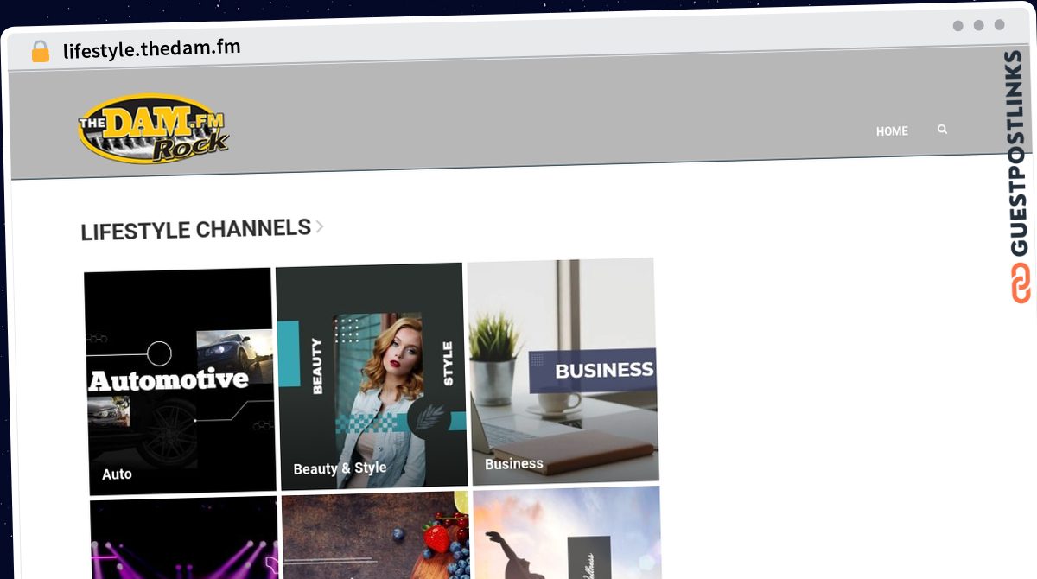
Task: Click the Beauty & Style caption label
Action: (x=340, y=468)
